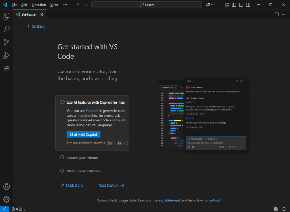
Task: Open the View menu
Action: click(54, 5)
